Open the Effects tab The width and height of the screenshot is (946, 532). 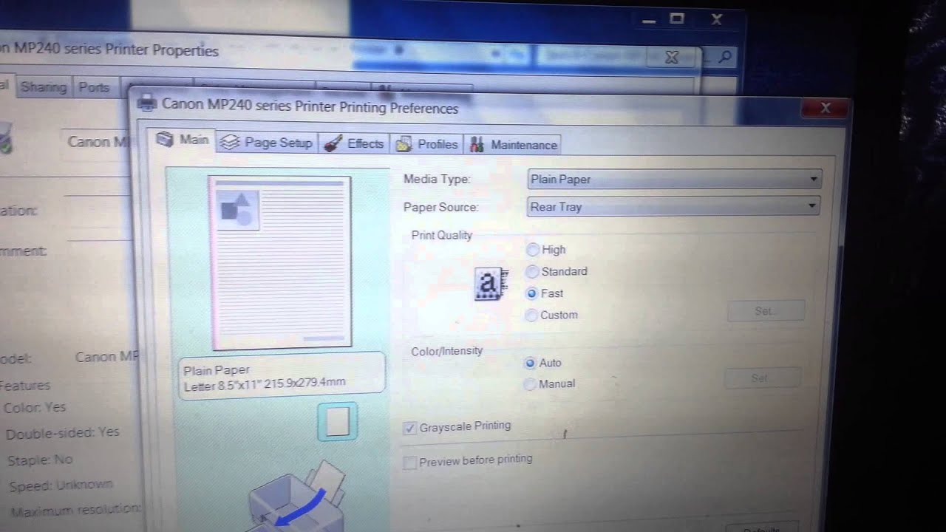(x=355, y=143)
